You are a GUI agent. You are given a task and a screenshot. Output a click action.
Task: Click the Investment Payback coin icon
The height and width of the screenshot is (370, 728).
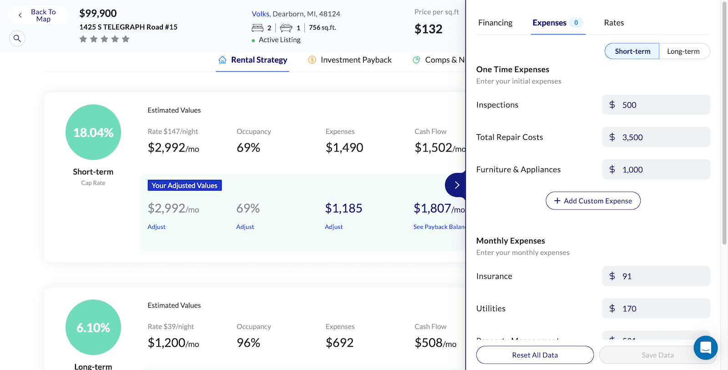312,60
